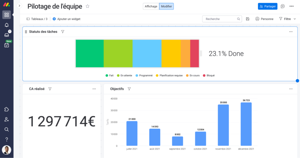Click the invite members icon
Screen dimensions: 300x158
coord(6,119)
